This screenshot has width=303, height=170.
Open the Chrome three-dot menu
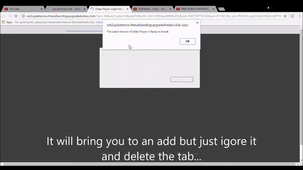click(300, 16)
